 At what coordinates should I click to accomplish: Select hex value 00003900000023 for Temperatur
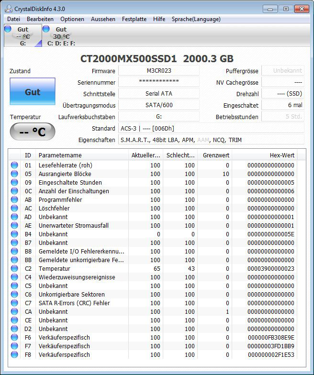click(271, 269)
